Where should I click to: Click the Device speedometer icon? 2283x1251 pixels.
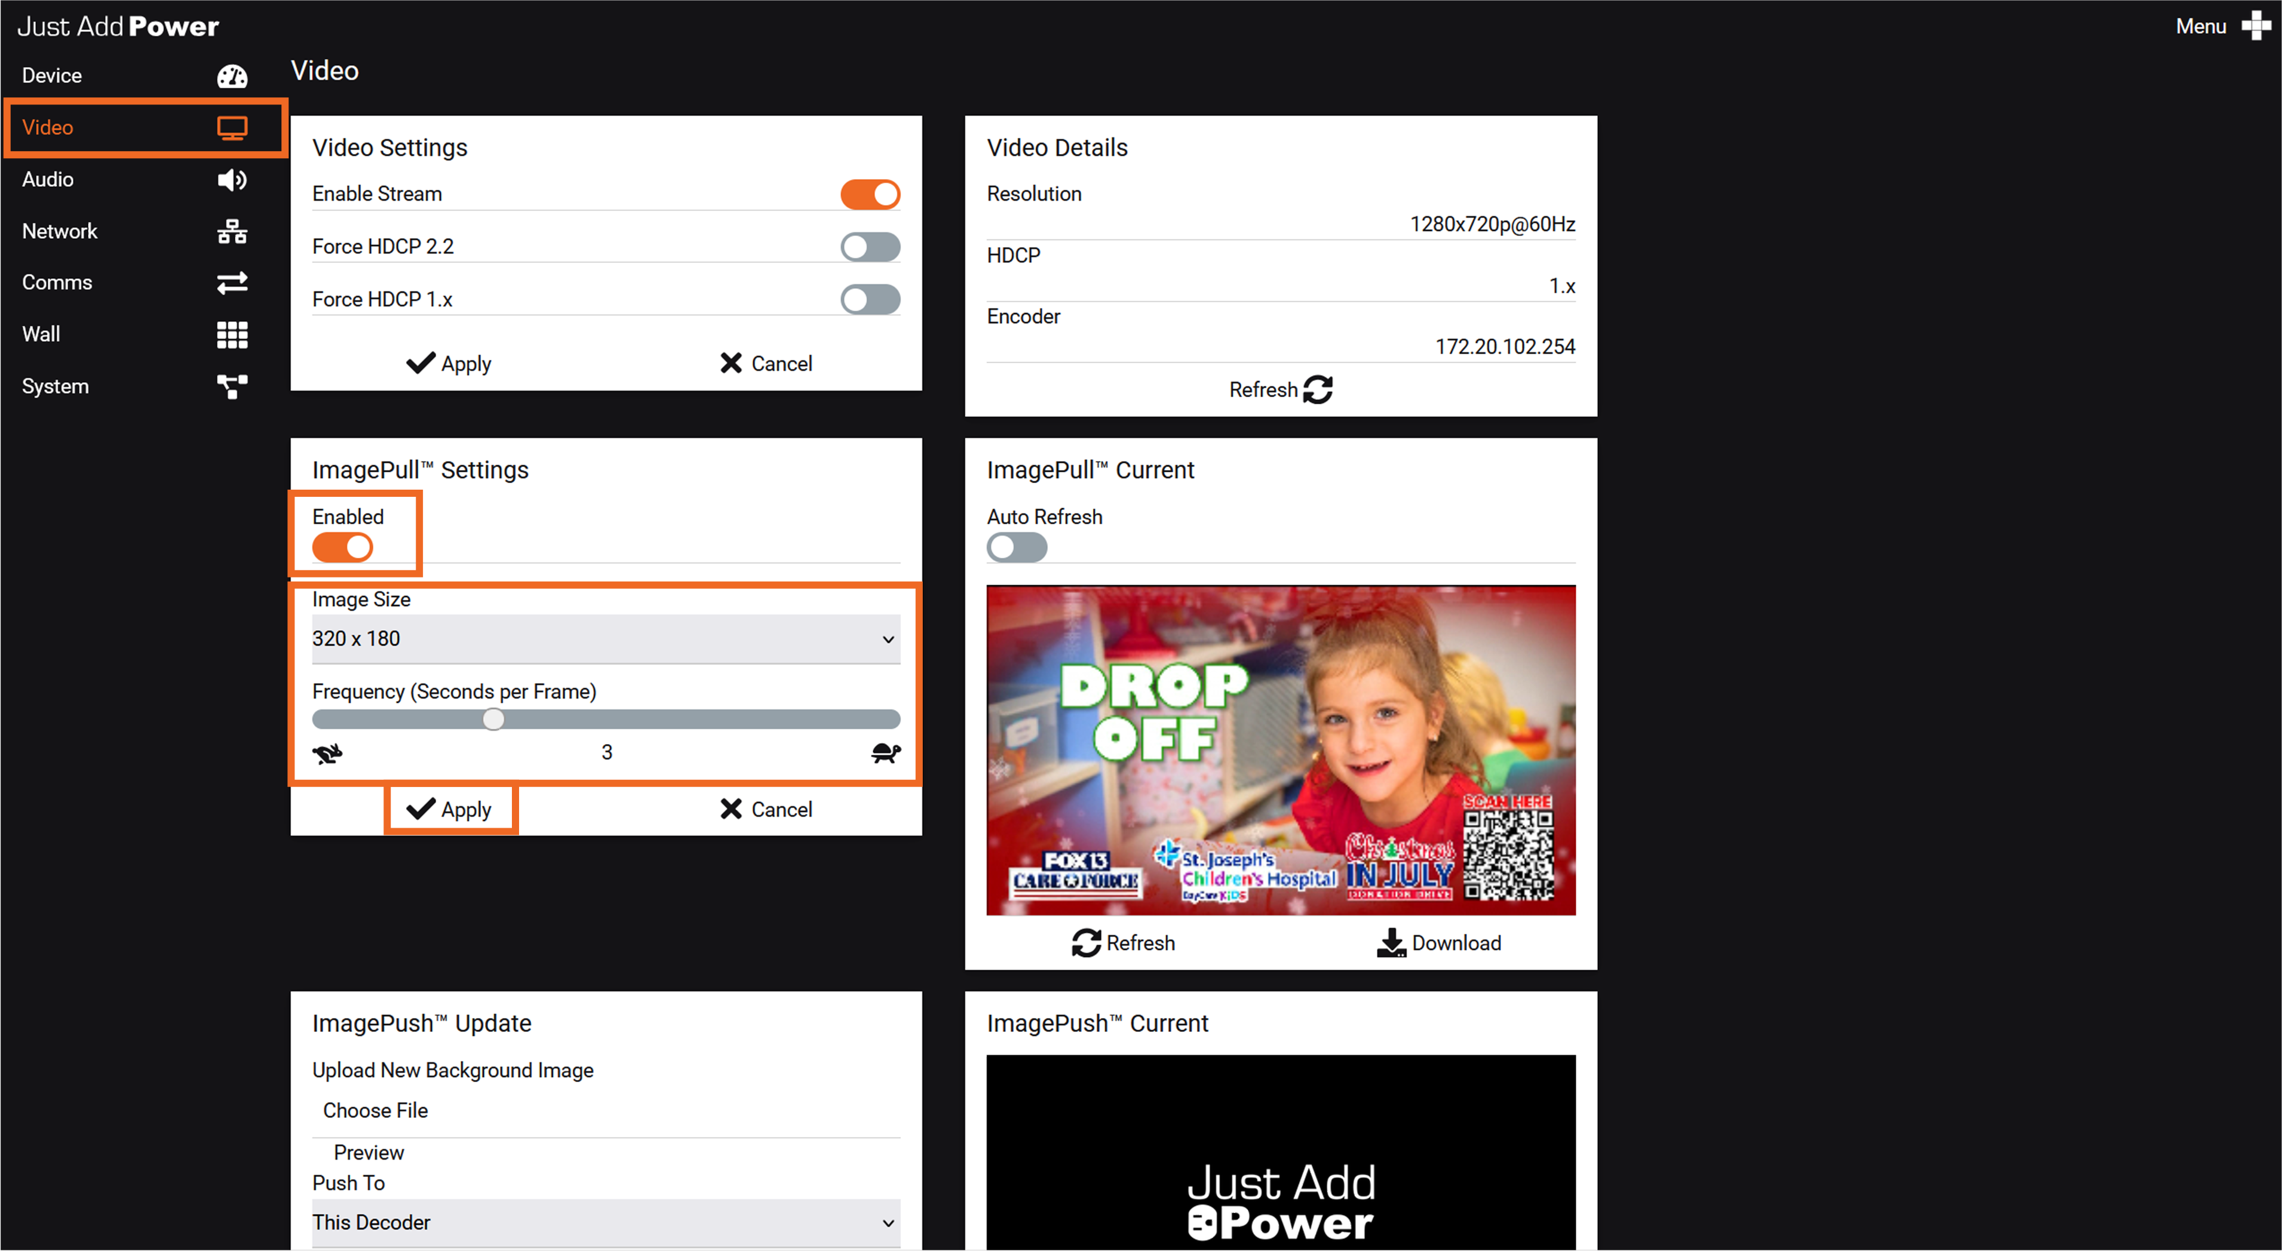point(232,76)
